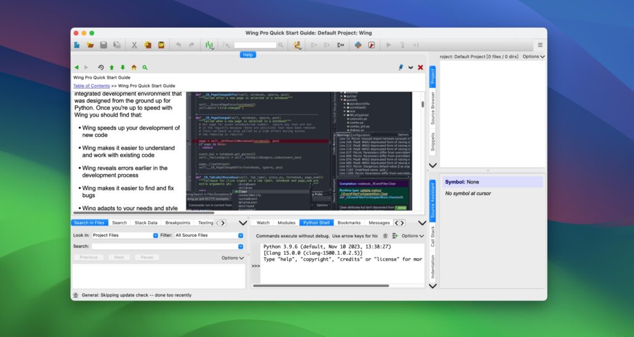Image resolution: width=634 pixels, height=337 pixels.
Task: Open the Search field history dropdown
Action: [x=241, y=247]
